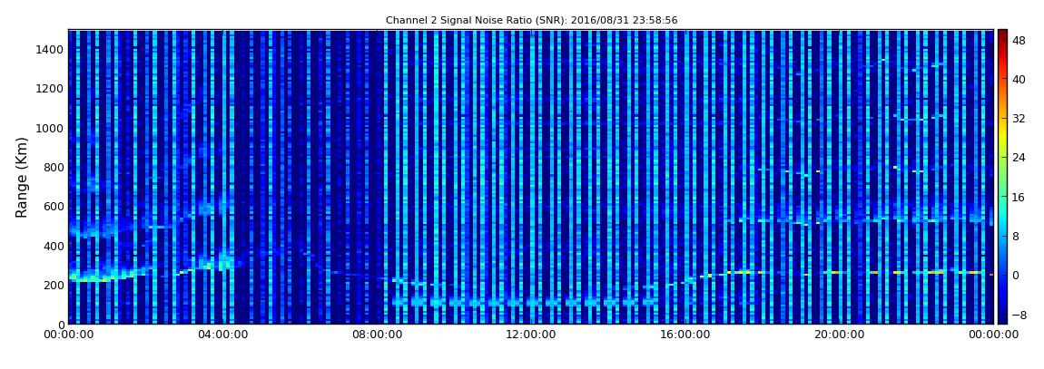Click the 600 range tick label

51,206
